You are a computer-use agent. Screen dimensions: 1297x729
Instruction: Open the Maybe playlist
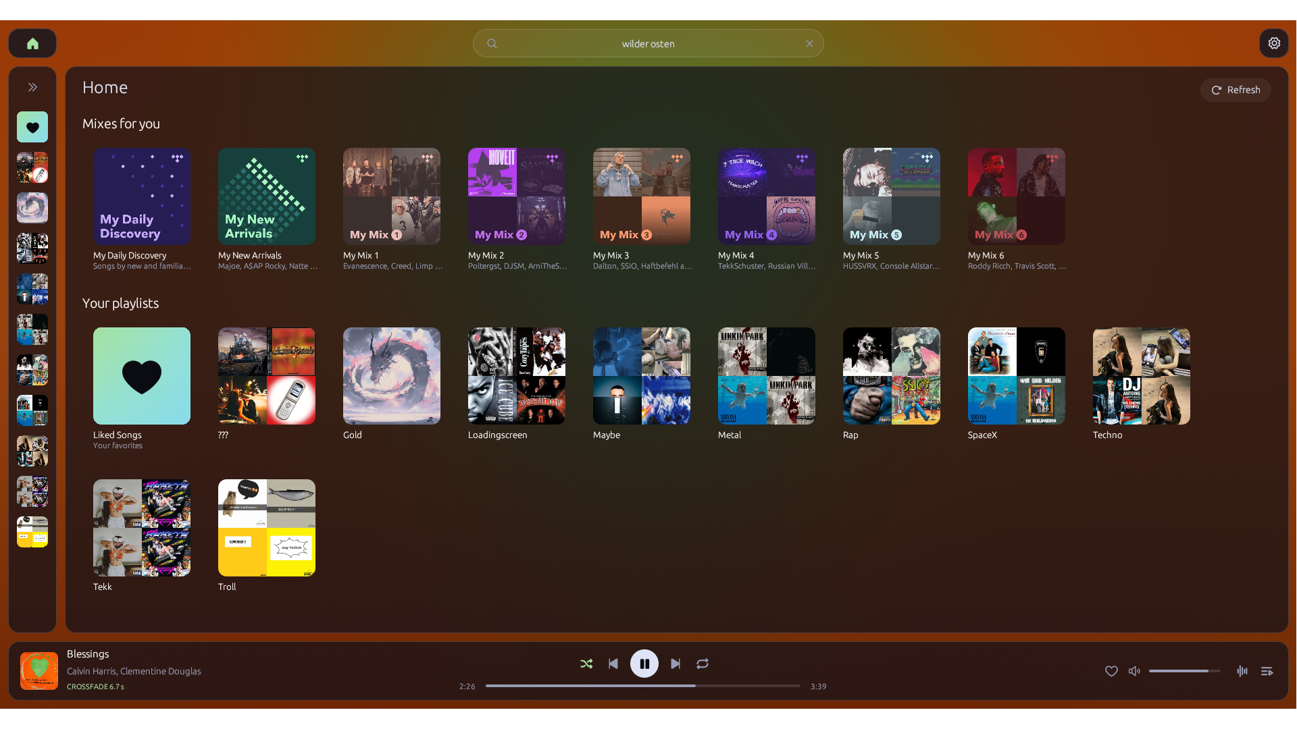(x=642, y=376)
